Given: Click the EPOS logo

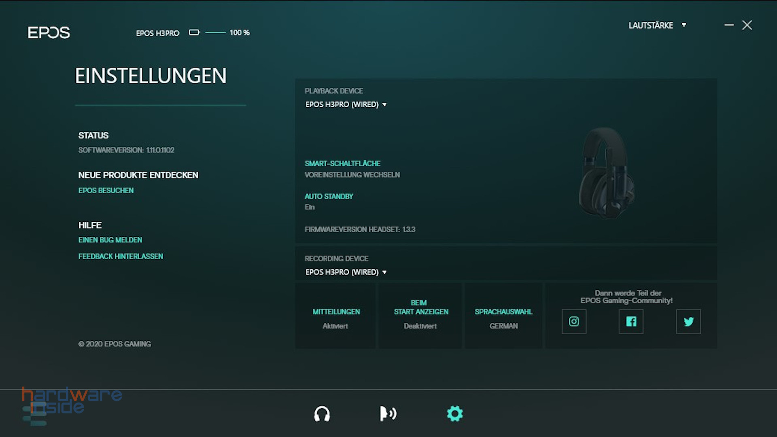Looking at the screenshot, I should [x=49, y=32].
